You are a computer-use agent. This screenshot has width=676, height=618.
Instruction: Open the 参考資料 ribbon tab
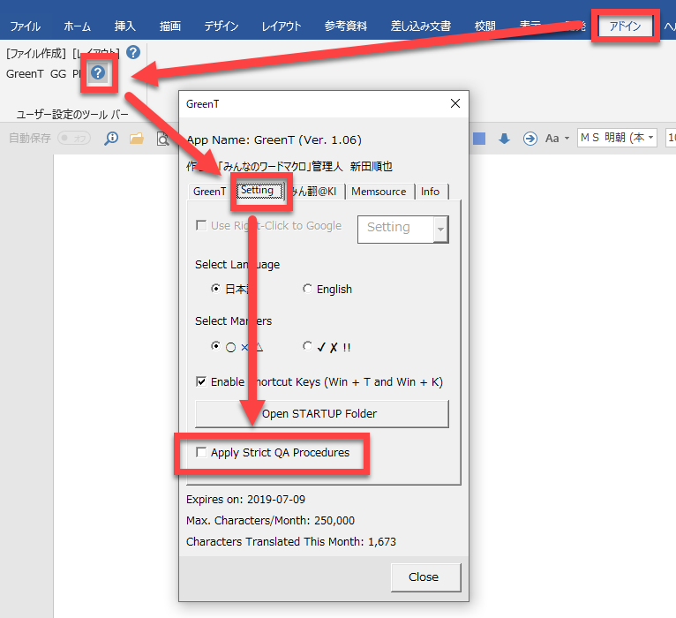coord(345,26)
